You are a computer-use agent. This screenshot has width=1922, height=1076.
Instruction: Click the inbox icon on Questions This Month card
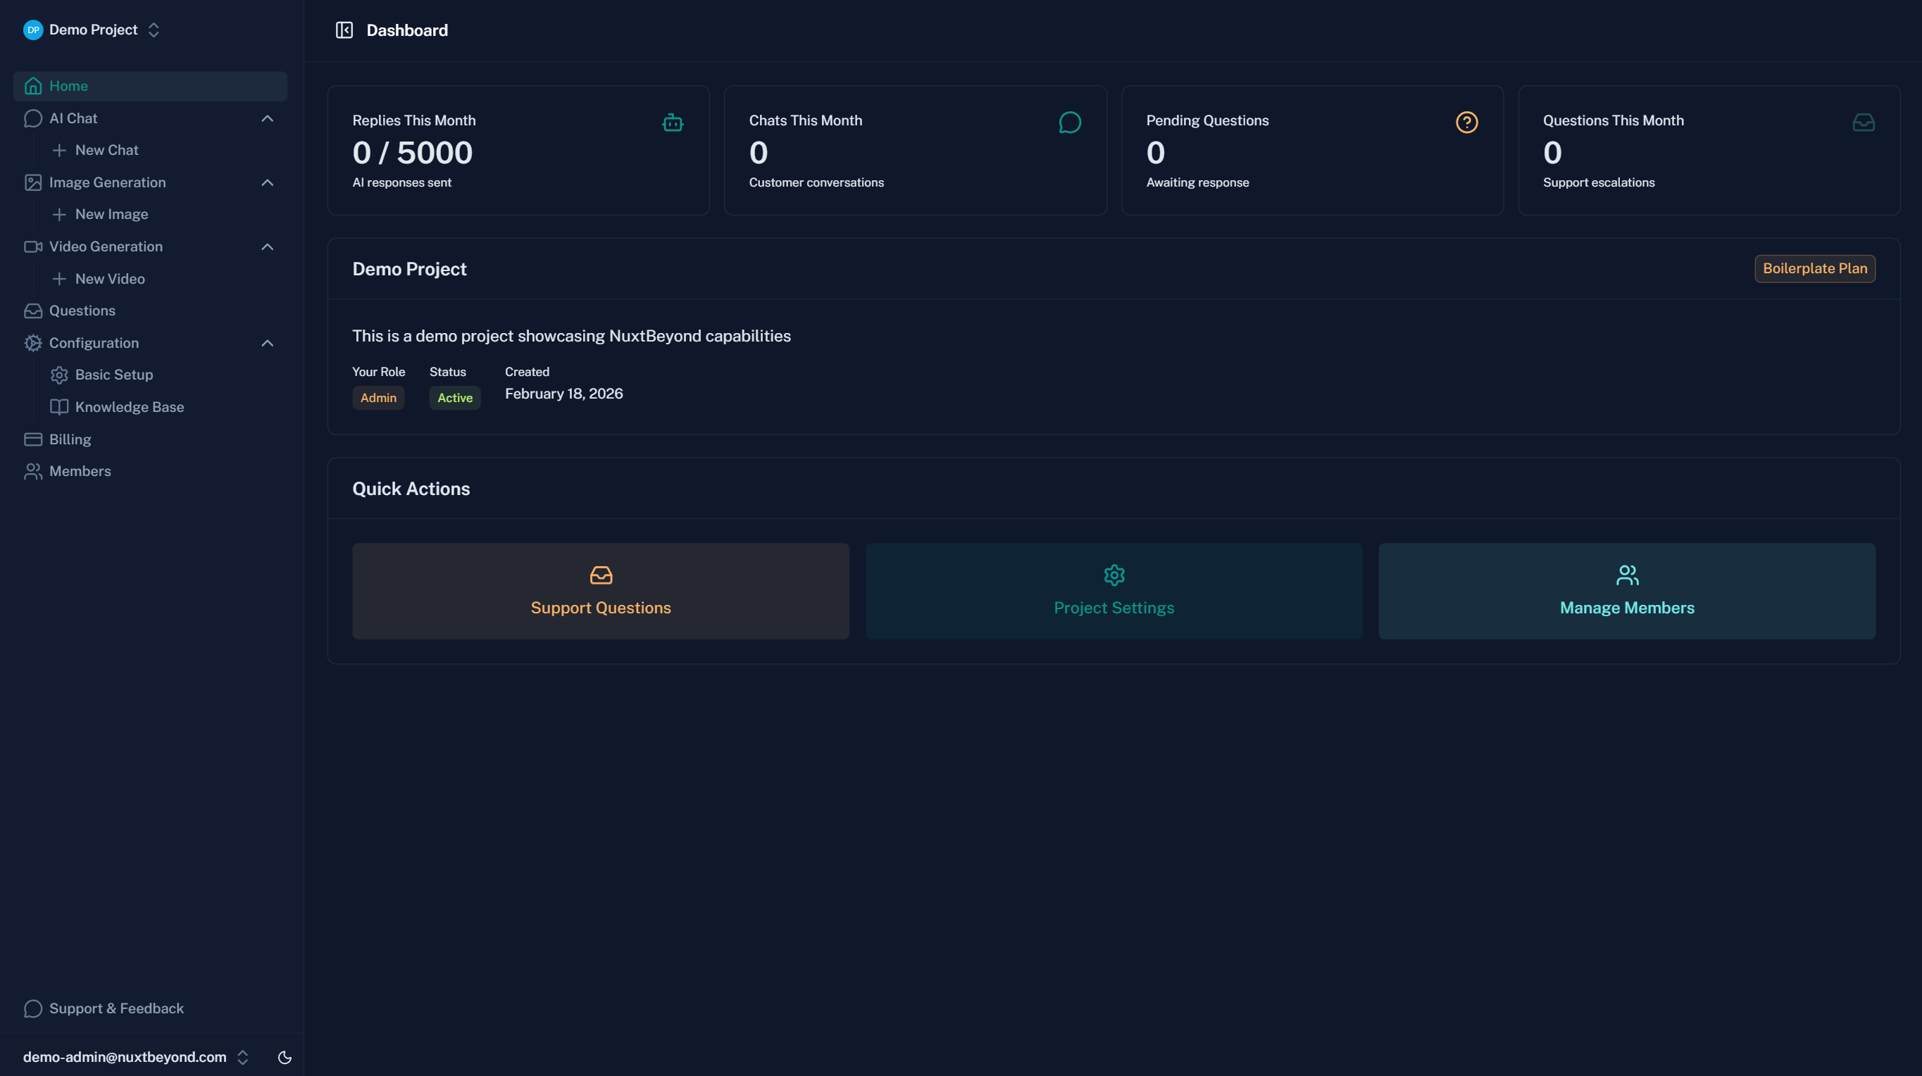[1864, 123]
